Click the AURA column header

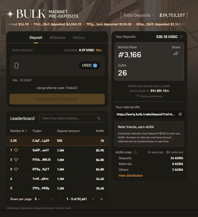click(100, 131)
